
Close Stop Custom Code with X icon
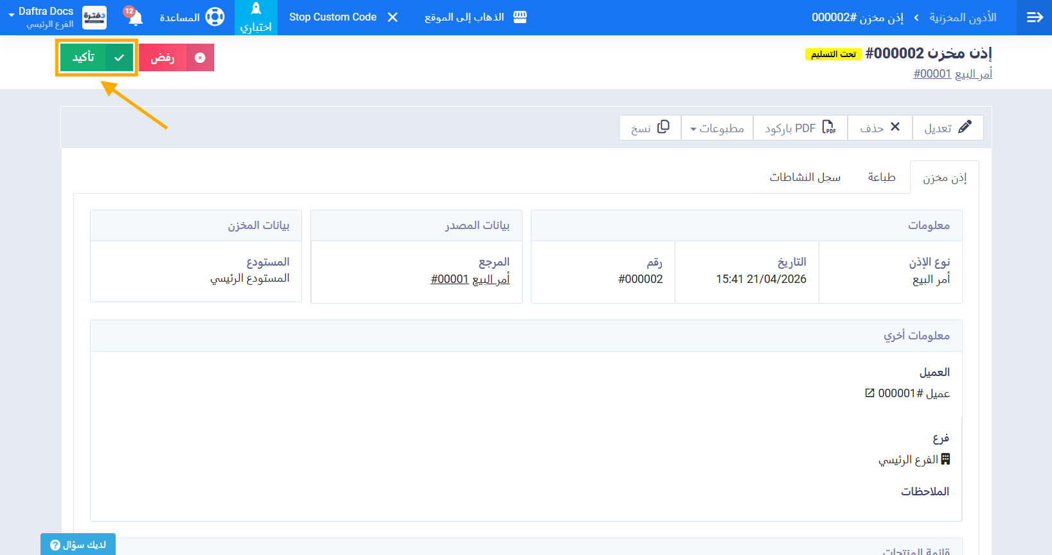393,17
